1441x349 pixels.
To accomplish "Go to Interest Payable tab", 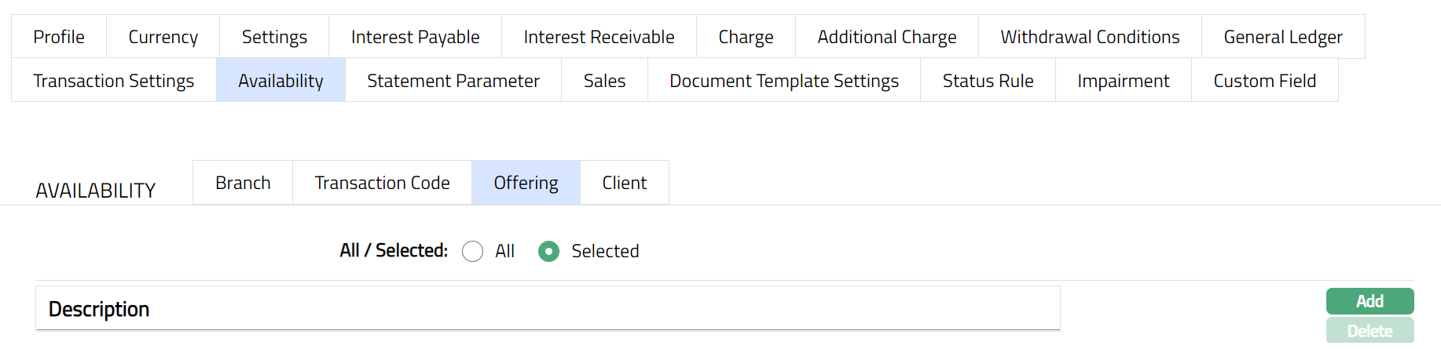I will 415,37.
